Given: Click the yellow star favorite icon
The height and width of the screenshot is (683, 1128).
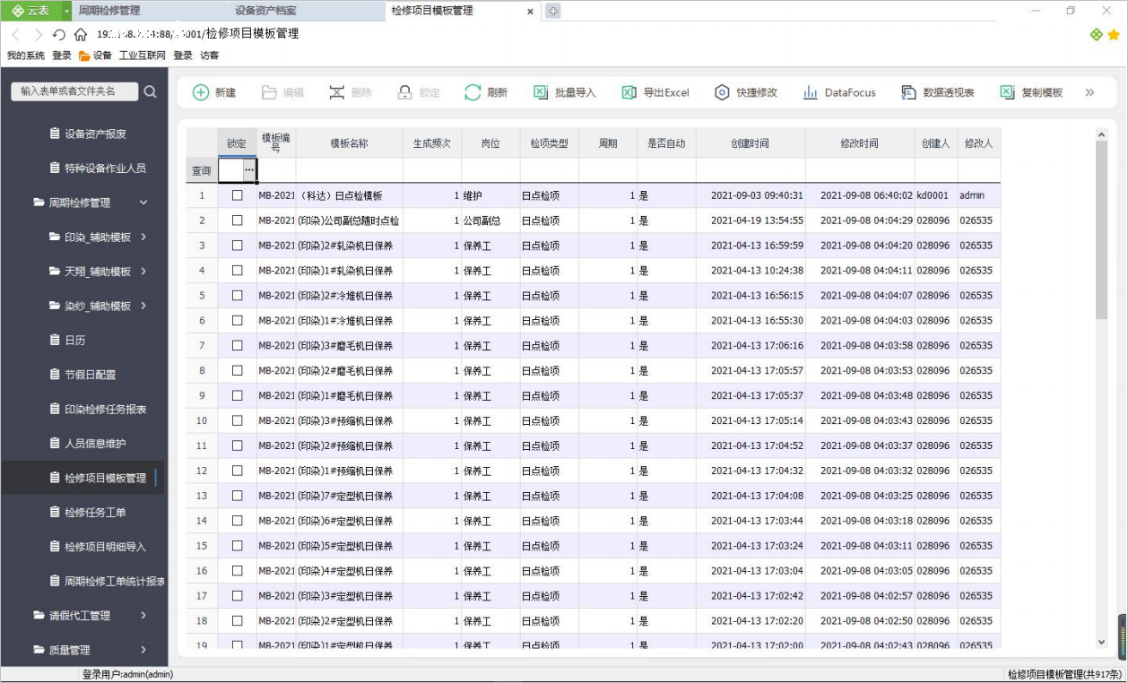Looking at the screenshot, I should tap(1114, 35).
